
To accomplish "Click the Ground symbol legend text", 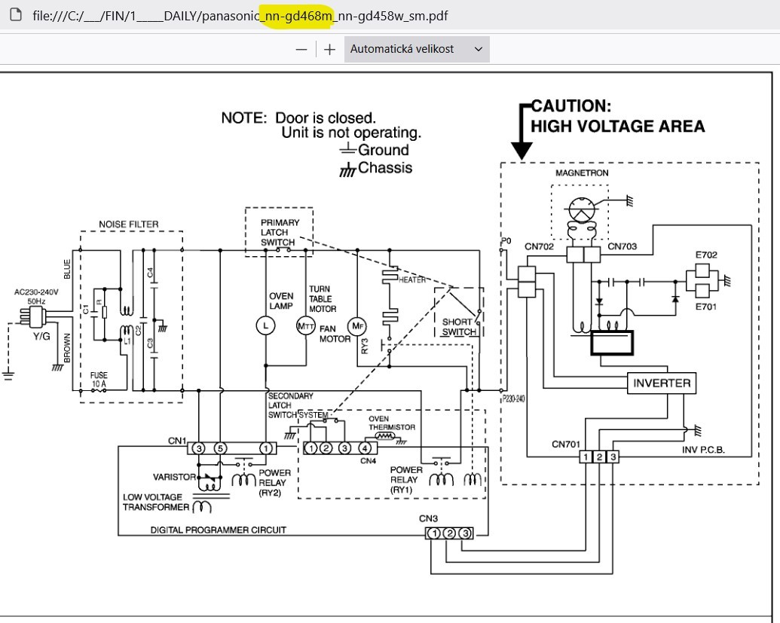I will 383,150.
